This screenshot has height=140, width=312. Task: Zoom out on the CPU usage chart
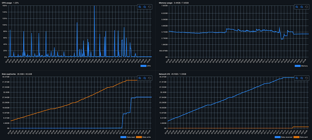(145, 7)
